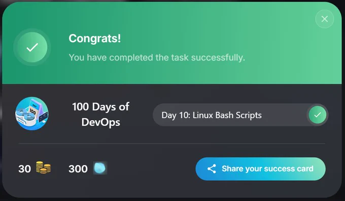Click the "Day 10:" label text
345x201 pixels.
click(x=176, y=115)
